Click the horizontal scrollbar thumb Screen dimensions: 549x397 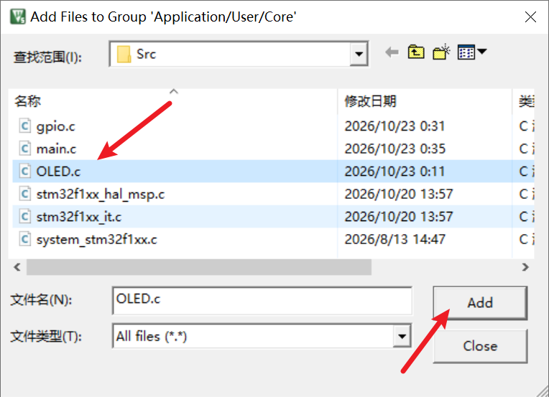[x=199, y=267]
